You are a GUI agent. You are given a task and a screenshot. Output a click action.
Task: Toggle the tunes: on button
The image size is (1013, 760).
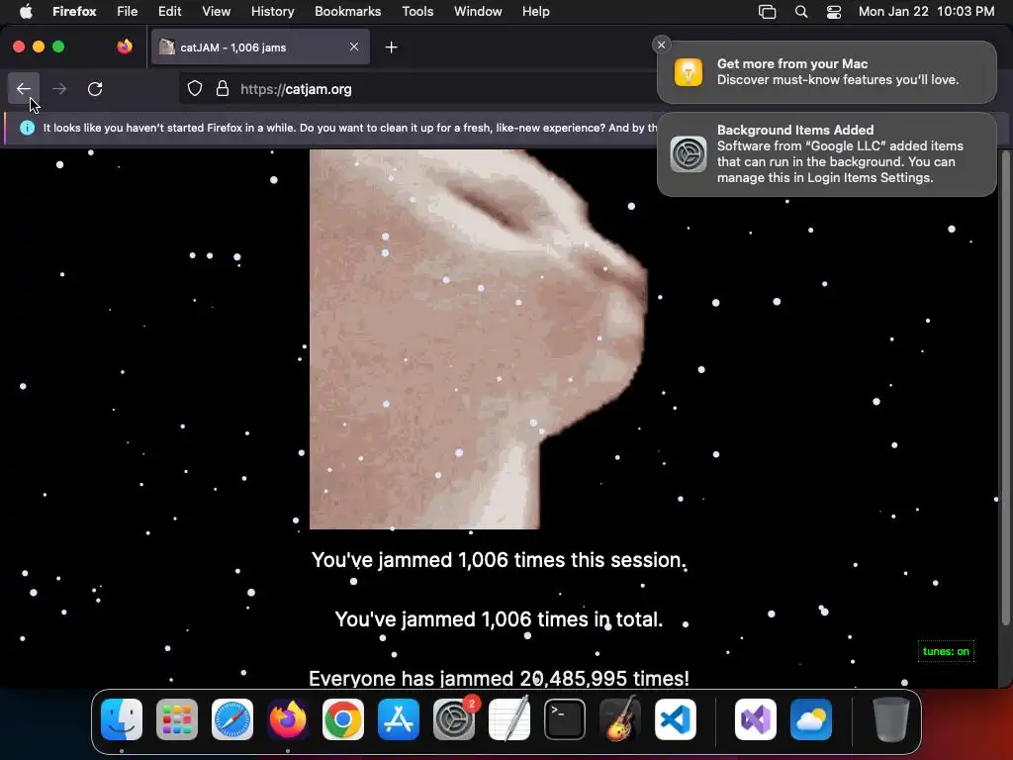pyautogui.click(x=946, y=651)
